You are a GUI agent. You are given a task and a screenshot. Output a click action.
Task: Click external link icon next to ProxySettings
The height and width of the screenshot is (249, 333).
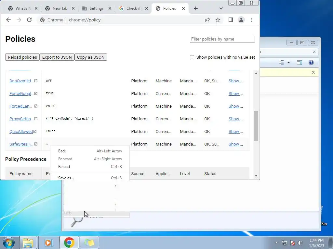coord(36,119)
